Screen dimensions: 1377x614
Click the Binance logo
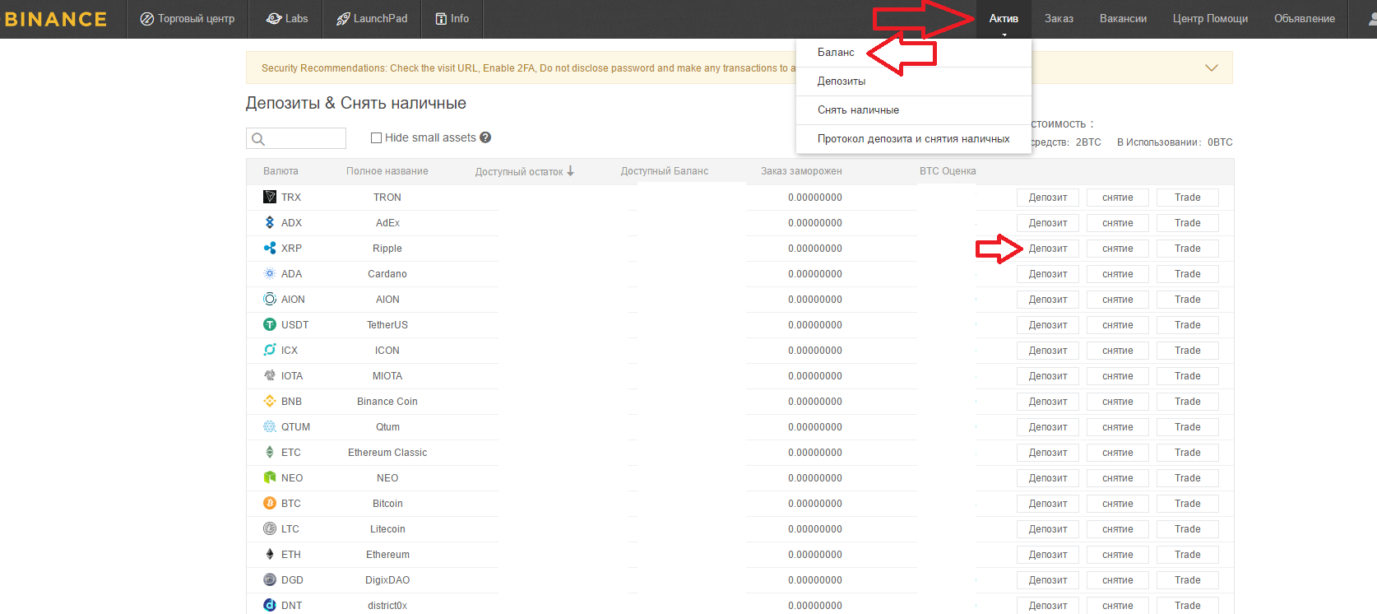[x=56, y=19]
